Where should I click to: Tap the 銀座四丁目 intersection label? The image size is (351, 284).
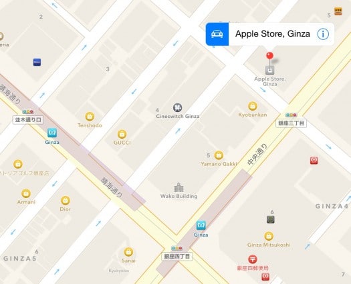point(177,256)
